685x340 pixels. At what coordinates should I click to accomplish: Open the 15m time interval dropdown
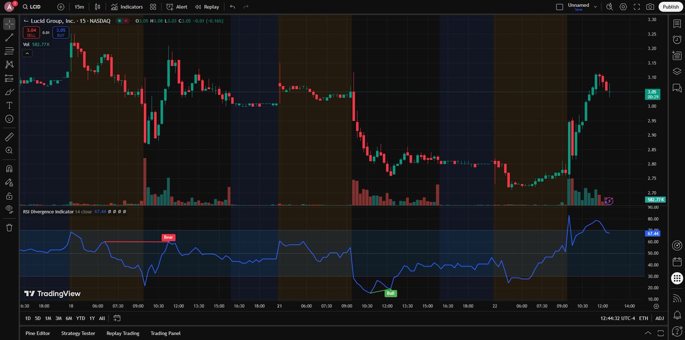pos(79,7)
